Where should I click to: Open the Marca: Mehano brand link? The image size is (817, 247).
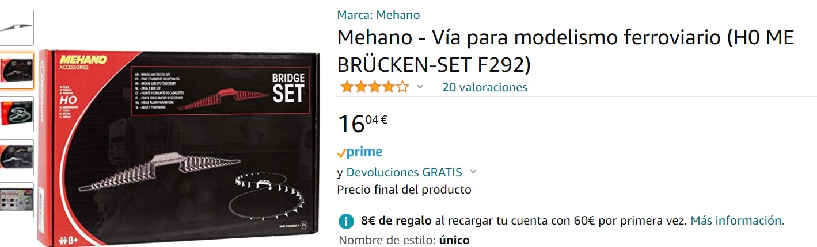378,15
